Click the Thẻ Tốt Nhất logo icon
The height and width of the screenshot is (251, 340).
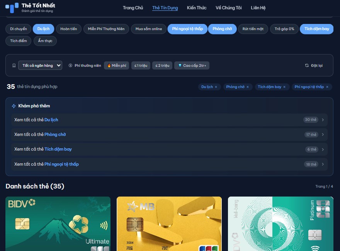12,8
